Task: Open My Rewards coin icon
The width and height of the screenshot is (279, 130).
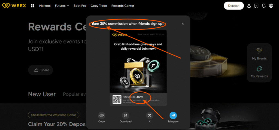Action: pyautogui.click(x=259, y=69)
